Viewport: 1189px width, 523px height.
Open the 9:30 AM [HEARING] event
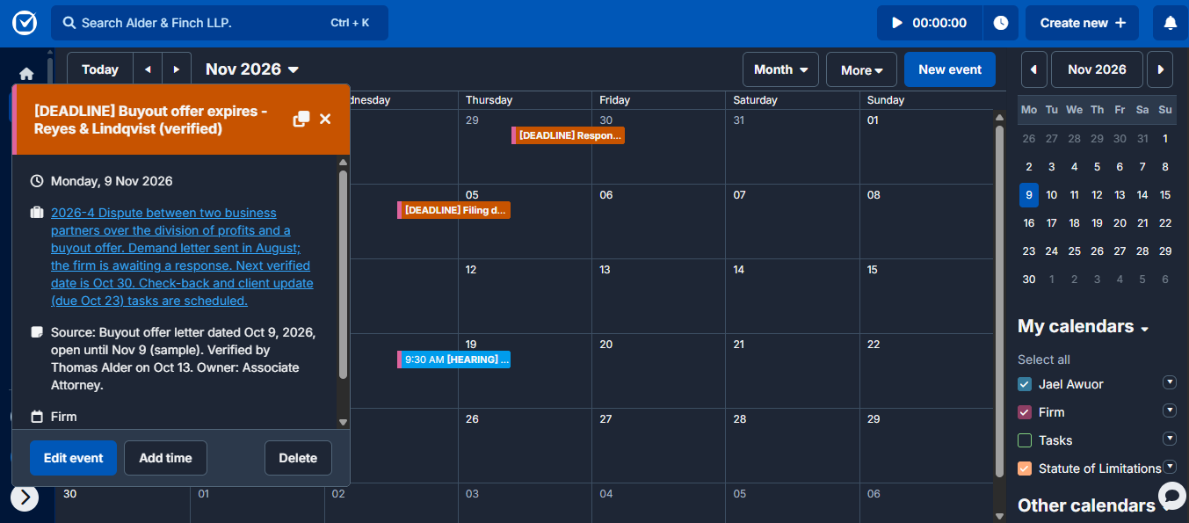pos(453,360)
